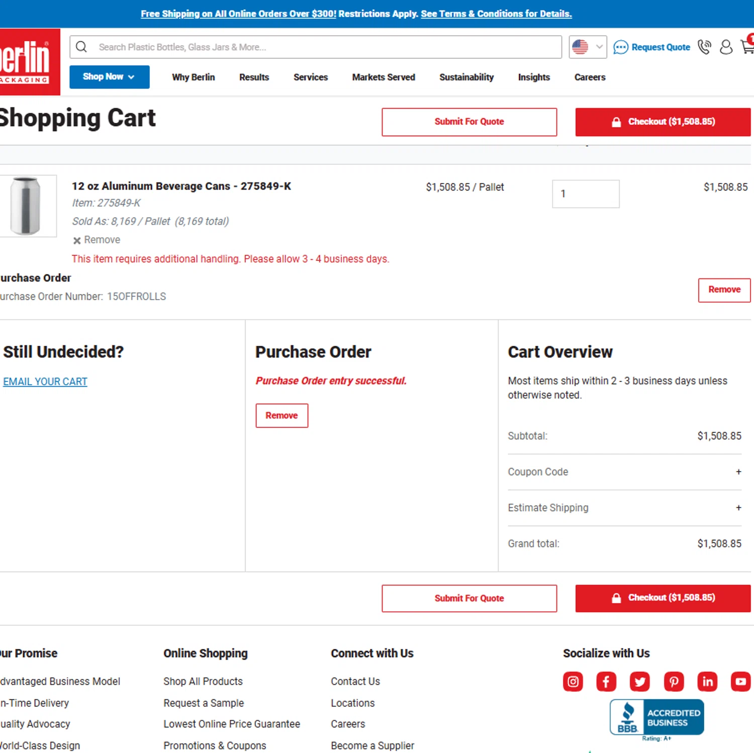Open Contact Us footer link
Image resolution: width=754 pixels, height=753 pixels.
(x=355, y=681)
